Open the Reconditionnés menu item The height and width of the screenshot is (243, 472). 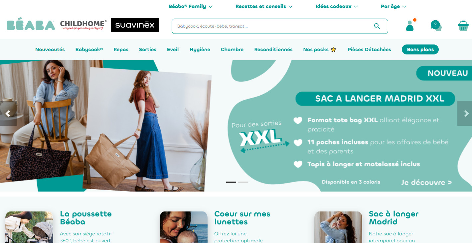(x=273, y=49)
